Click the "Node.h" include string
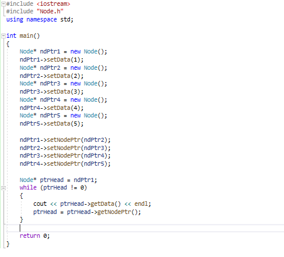Viewport: 284px width, 257px height. 50,12
